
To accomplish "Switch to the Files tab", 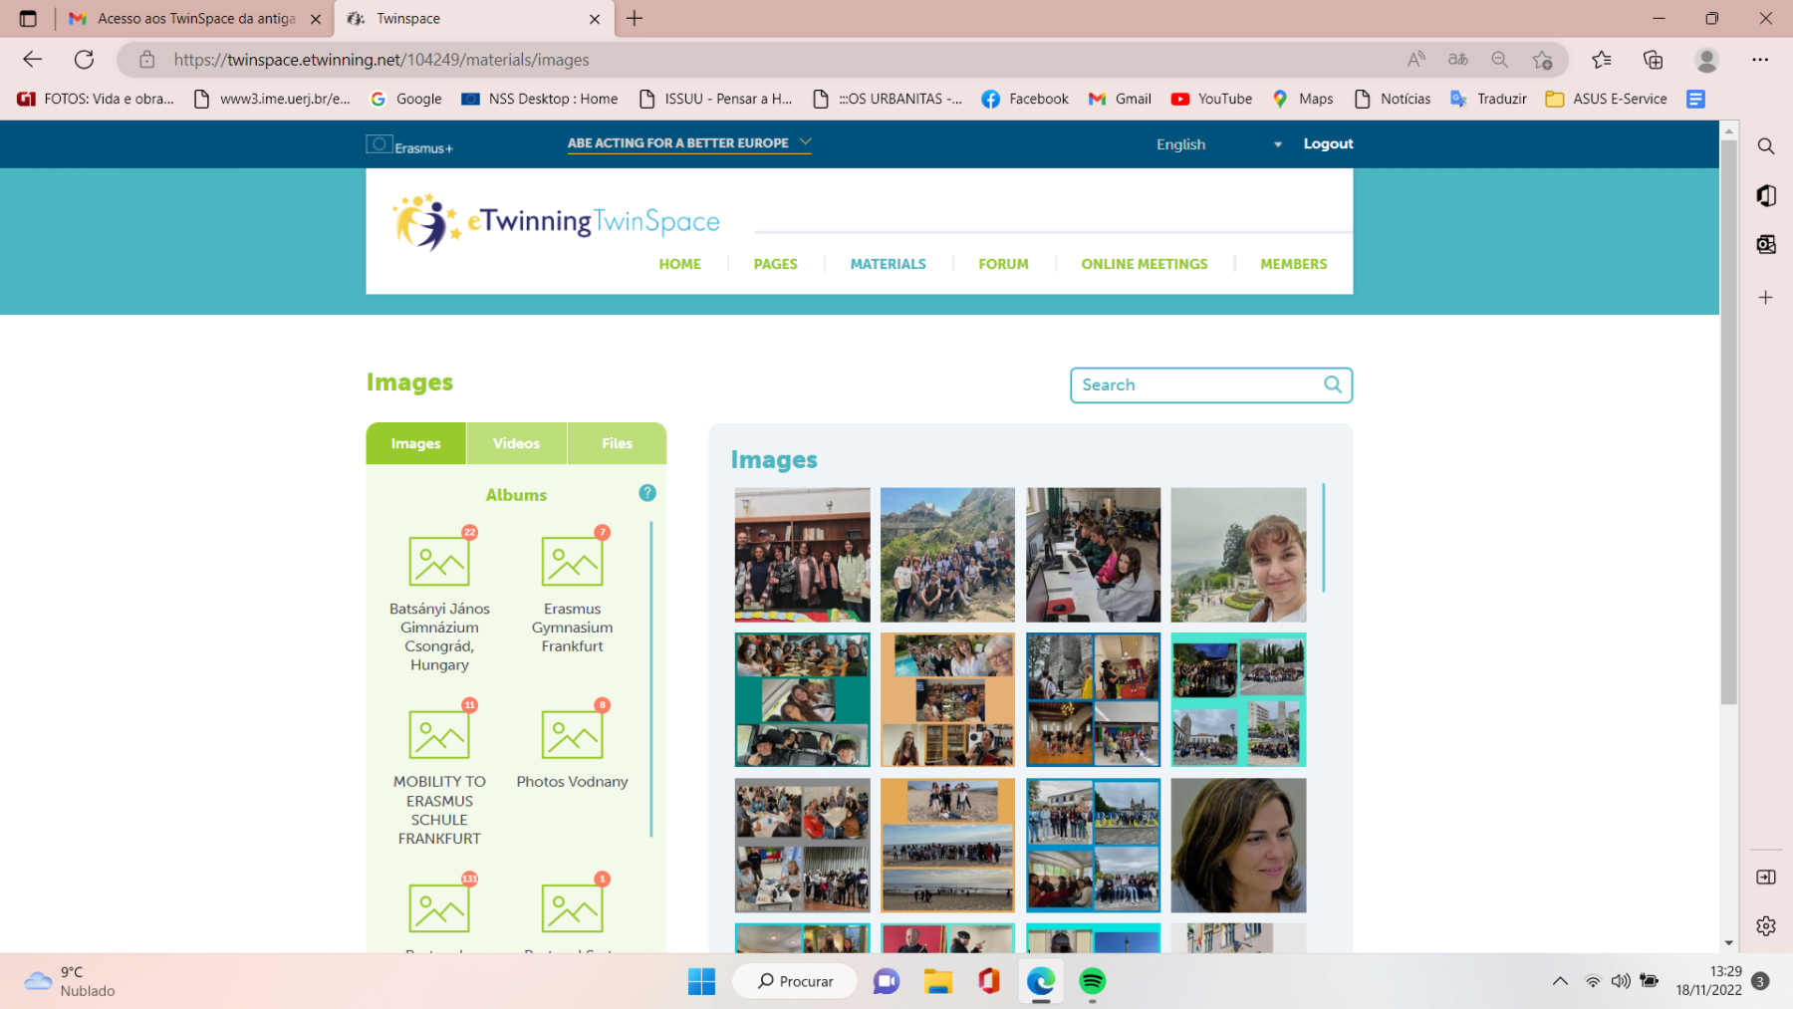I will coord(617,443).
